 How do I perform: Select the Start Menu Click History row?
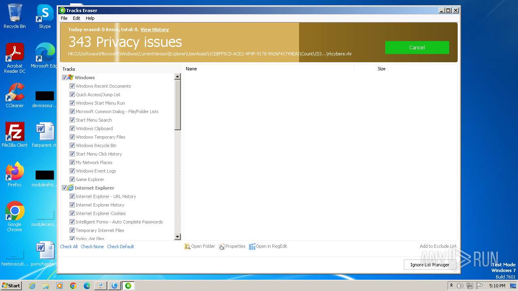coord(99,154)
